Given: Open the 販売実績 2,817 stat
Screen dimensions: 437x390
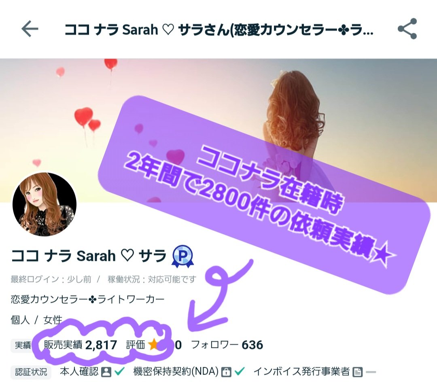Looking at the screenshot, I should [x=80, y=345].
